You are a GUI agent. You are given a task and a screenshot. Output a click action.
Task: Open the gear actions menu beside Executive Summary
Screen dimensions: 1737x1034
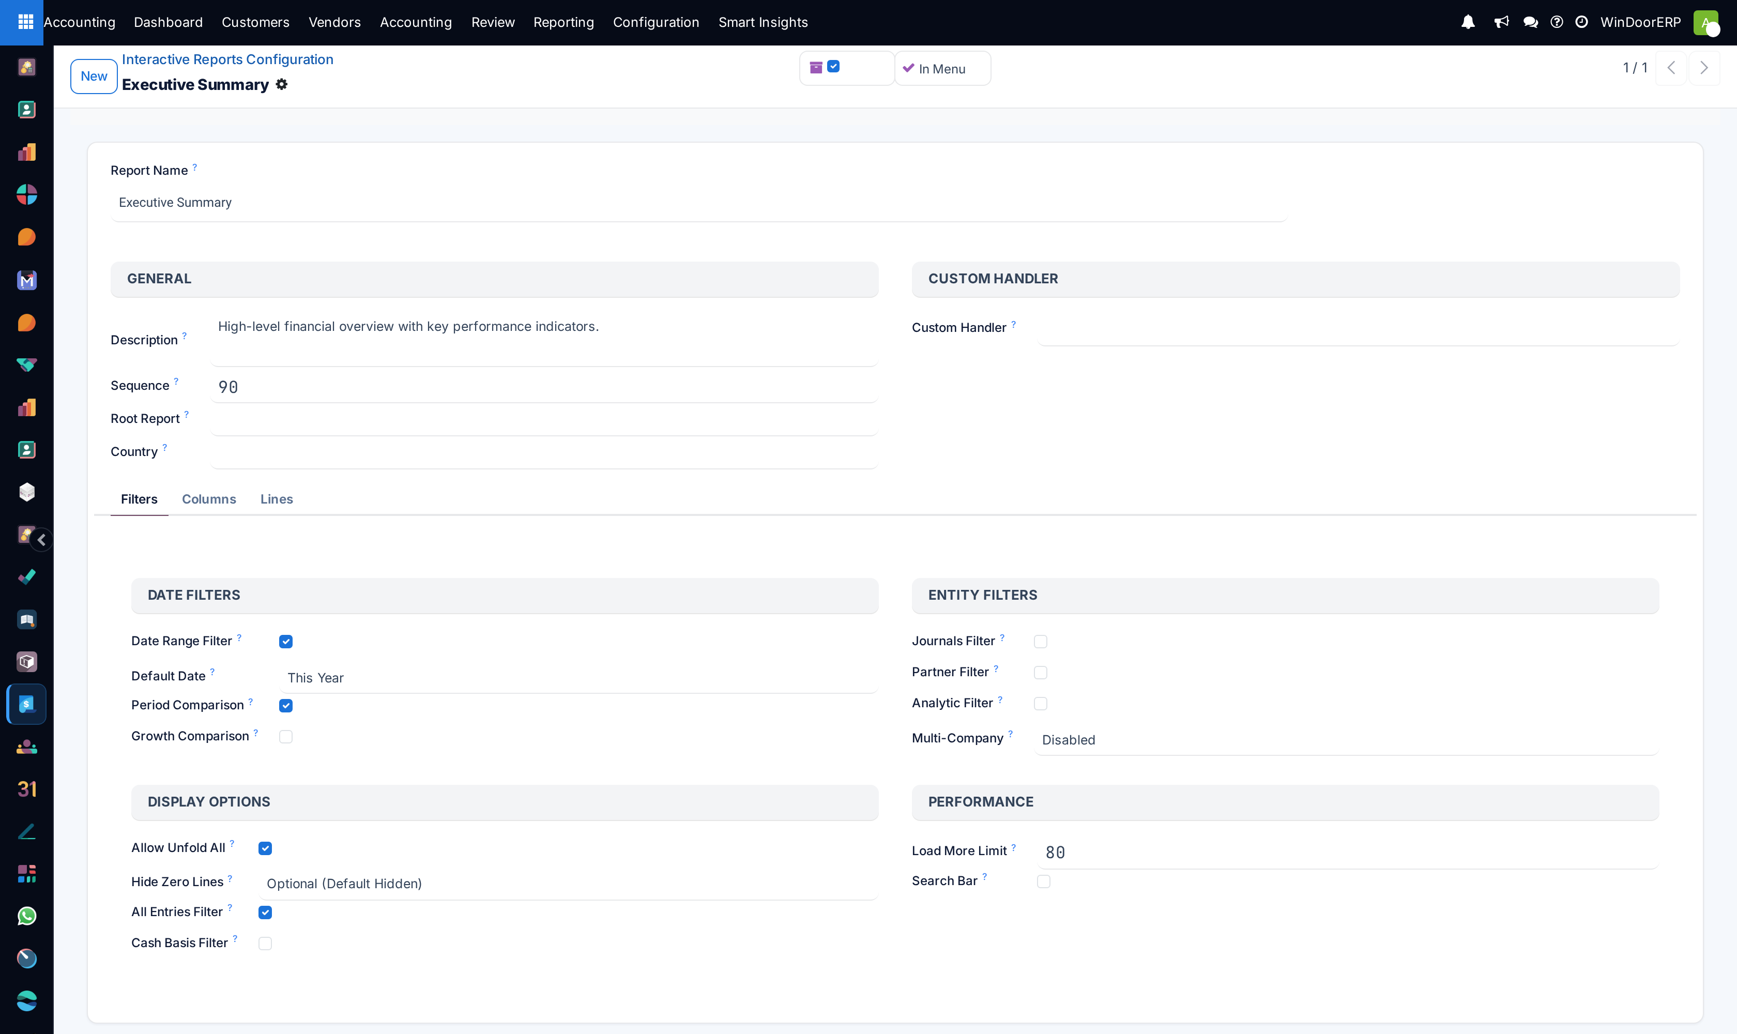(282, 84)
